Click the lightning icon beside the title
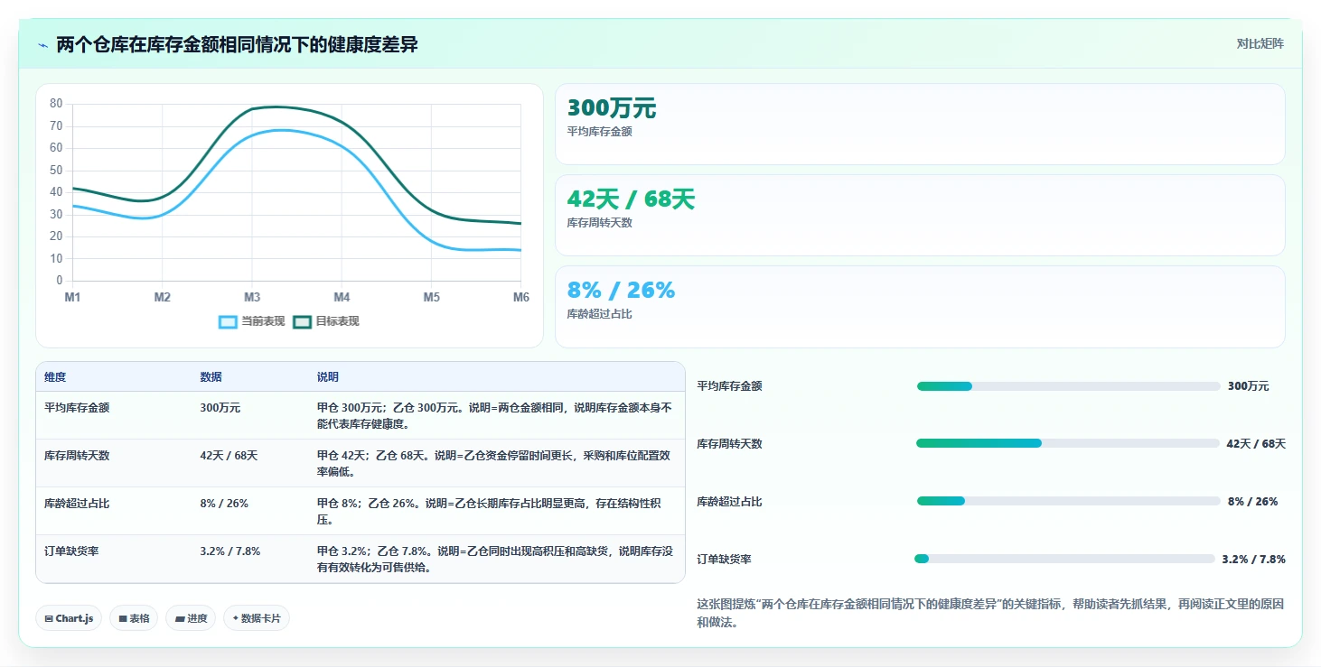This screenshot has width=1321, height=667. [x=43, y=45]
